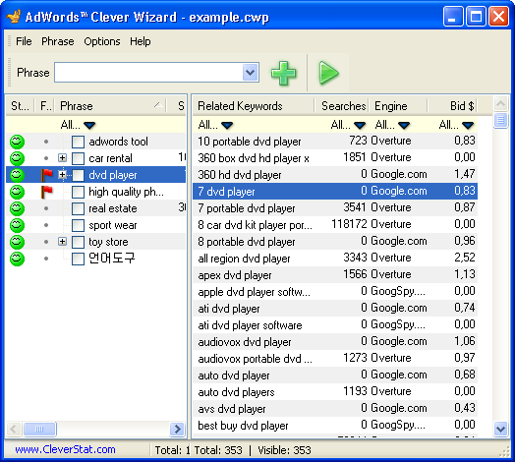
Task: Click inside the Phrase input field
Action: pos(148,73)
